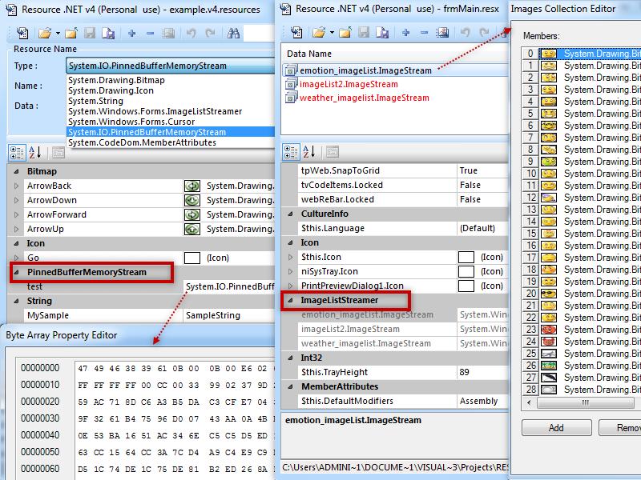Screen dimensions: 641x480
Task: Expand the ArrowDown property row
Action: [x=16, y=200]
